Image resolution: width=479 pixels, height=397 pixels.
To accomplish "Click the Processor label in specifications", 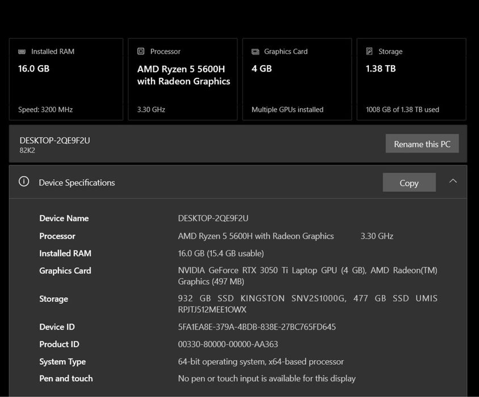I will click(57, 236).
